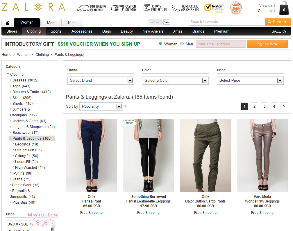
Task: Open the Major Button Cargo Pants image
Action: pos(205,156)
